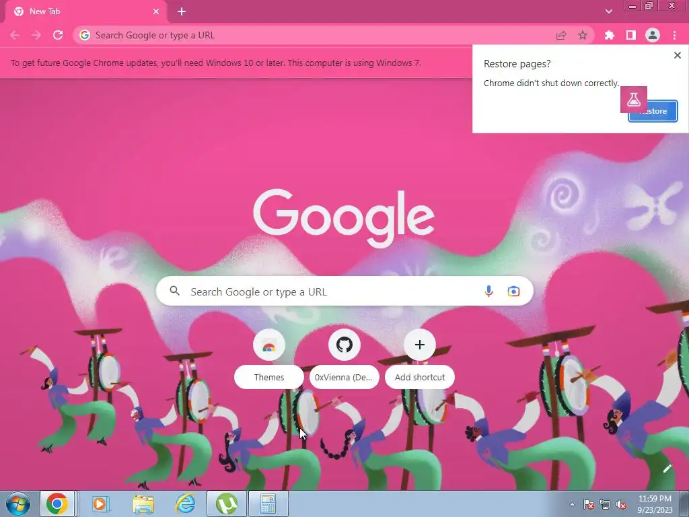
Task: Toggle the side panel icon
Action: tap(631, 35)
